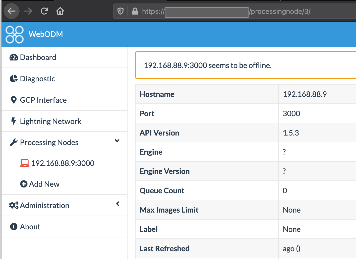This screenshot has width=356, height=259.
Task: Click the WebODM logo in the header
Action: click(14, 34)
